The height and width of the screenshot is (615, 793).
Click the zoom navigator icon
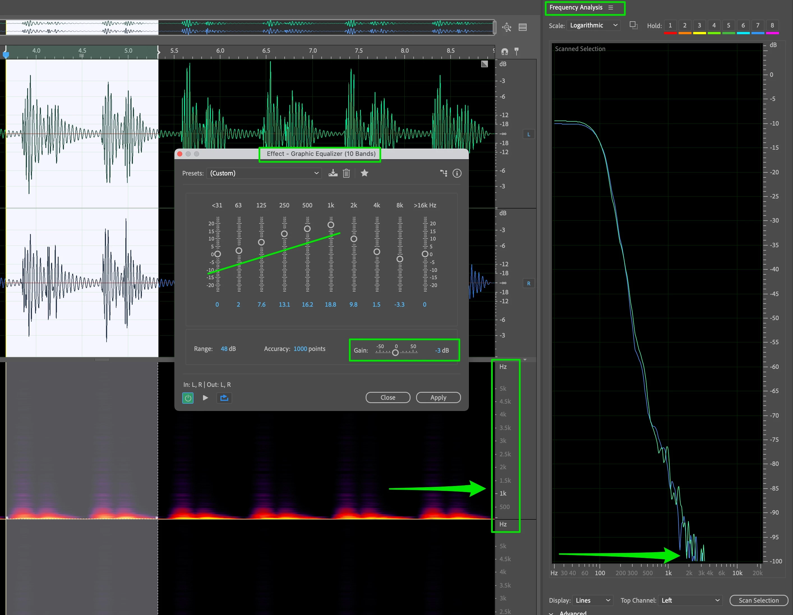coord(506,27)
